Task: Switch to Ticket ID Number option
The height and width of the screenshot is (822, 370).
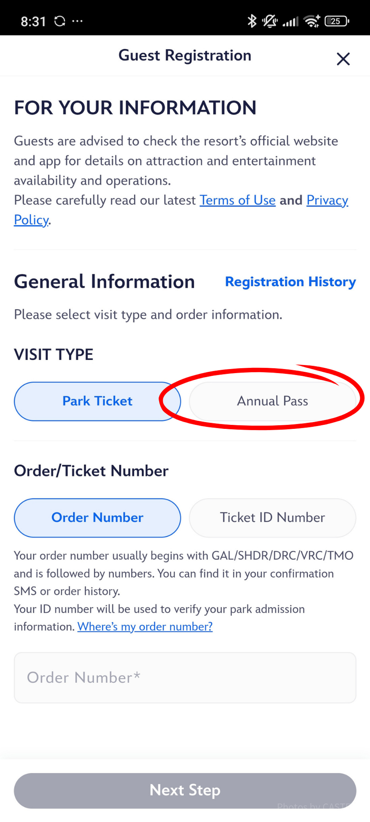Action: point(272,518)
